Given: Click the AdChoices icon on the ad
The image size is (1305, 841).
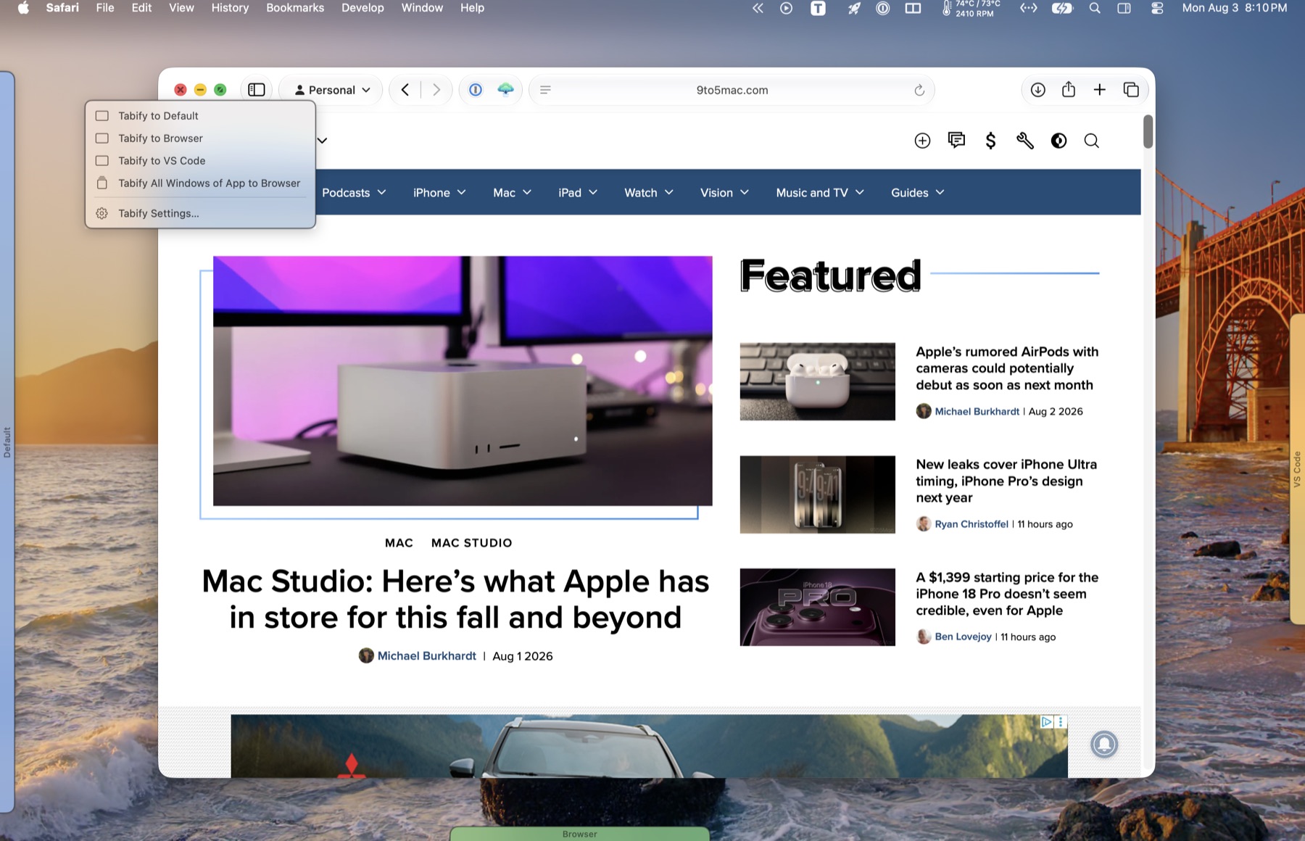Looking at the screenshot, I should (x=1046, y=721).
